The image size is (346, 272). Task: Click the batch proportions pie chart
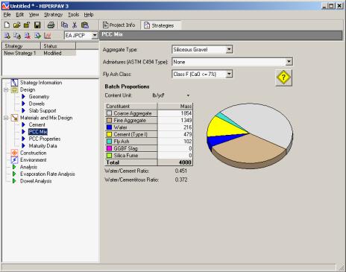pyautogui.click(x=250, y=136)
